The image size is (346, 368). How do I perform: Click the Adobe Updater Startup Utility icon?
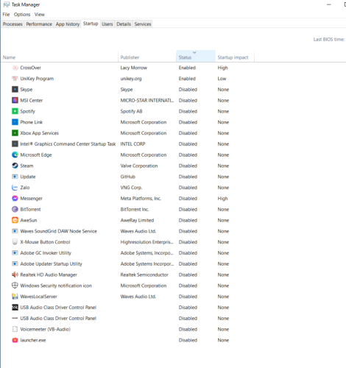click(15, 263)
